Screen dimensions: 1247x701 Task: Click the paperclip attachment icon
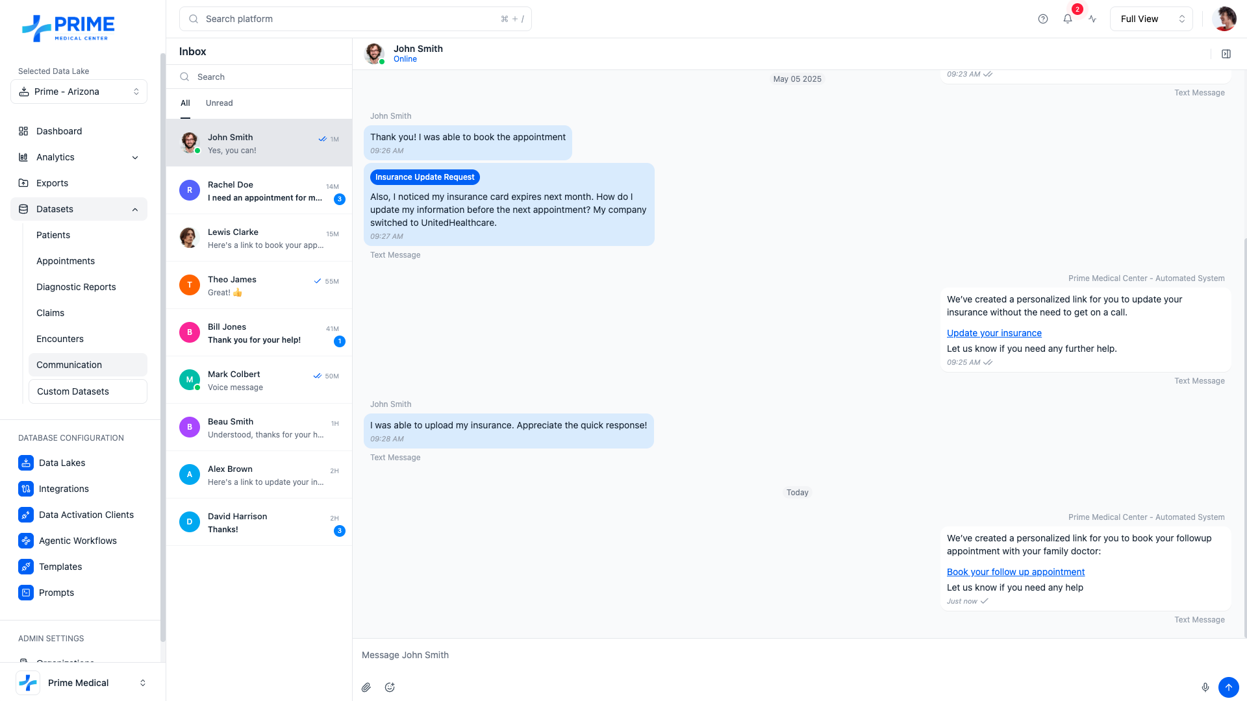tap(366, 687)
